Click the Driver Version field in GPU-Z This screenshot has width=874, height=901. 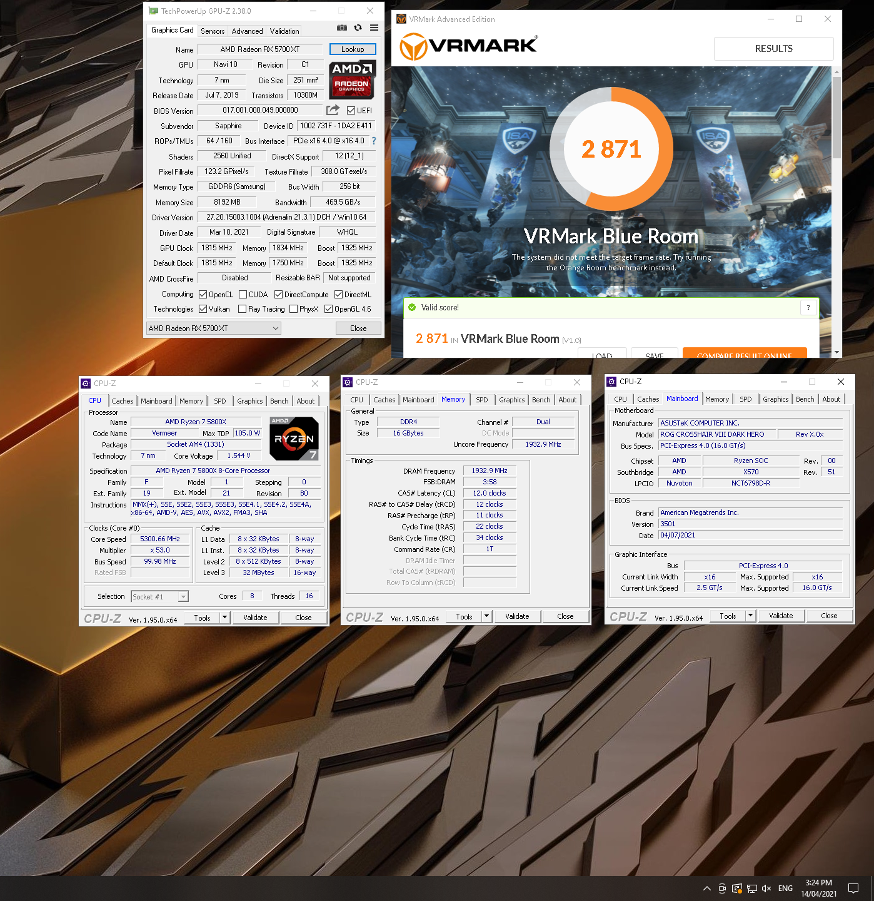pos(286,217)
